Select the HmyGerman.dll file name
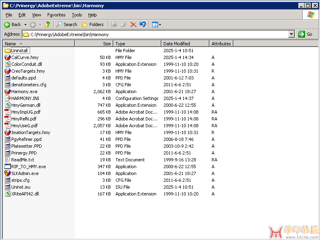This screenshot has width=320, height=240. point(26,105)
